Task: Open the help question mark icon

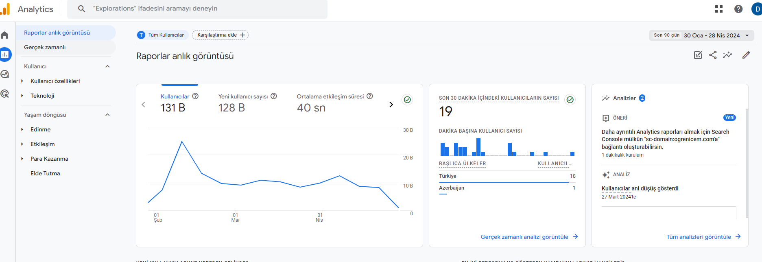Action: tap(738, 9)
